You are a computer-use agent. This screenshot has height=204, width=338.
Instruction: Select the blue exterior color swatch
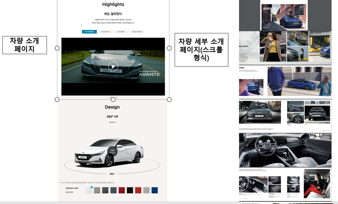[x=154, y=190]
